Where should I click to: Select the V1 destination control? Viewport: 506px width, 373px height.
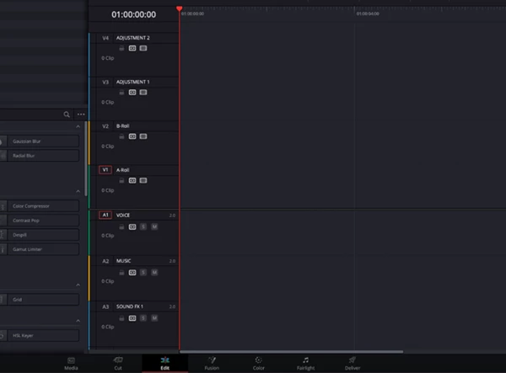(x=105, y=170)
